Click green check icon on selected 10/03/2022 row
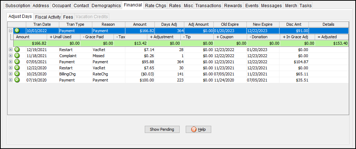The width and height of the screenshot is (356, 149). coord(17,31)
